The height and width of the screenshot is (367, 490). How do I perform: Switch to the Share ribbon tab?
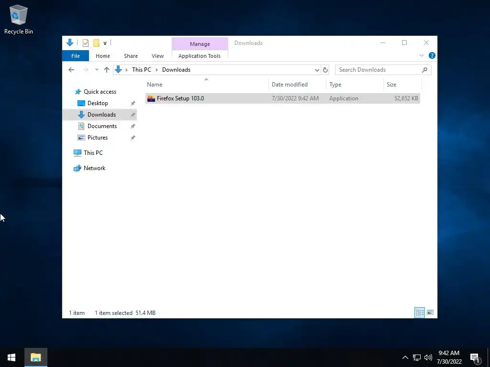coord(131,56)
